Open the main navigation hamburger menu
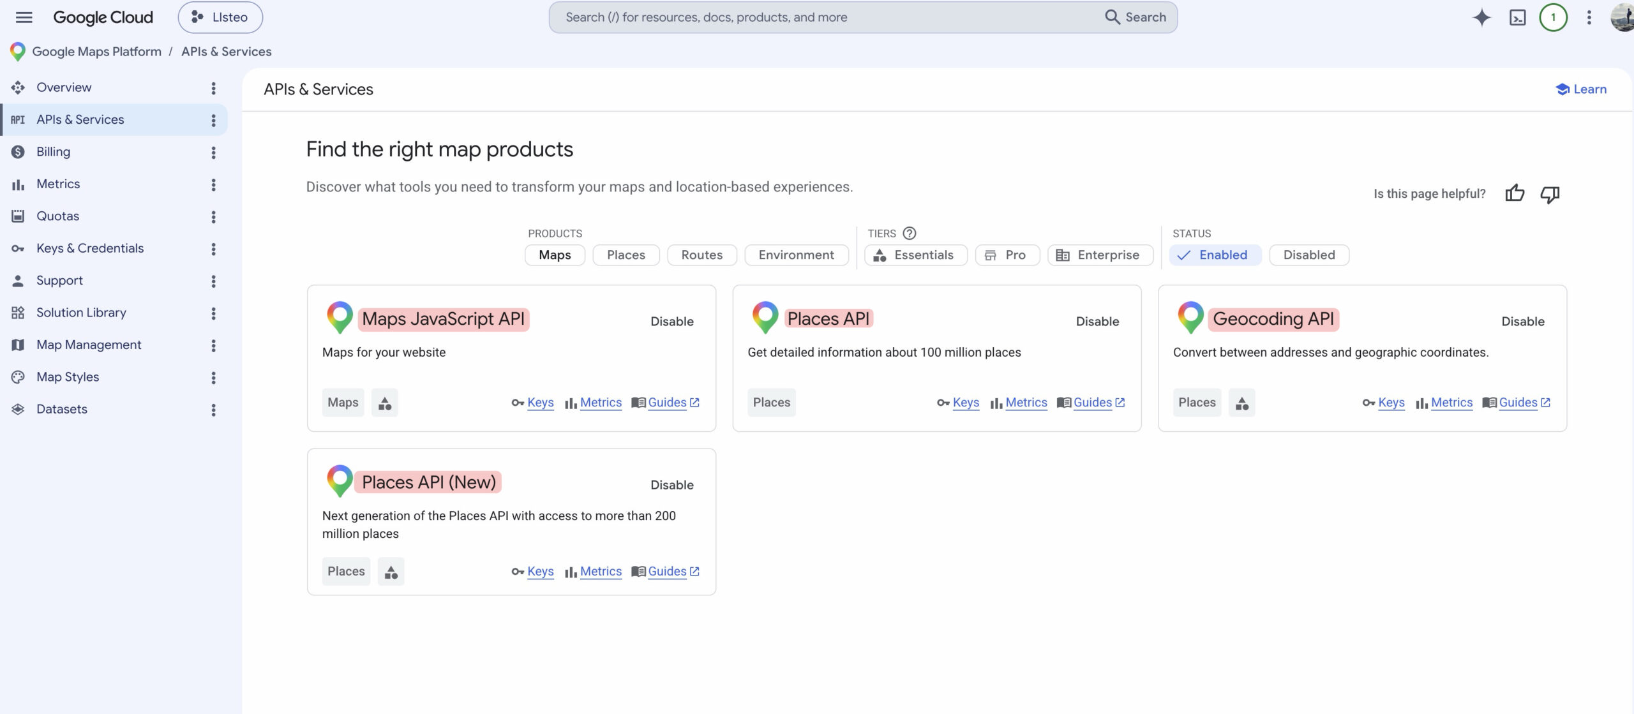This screenshot has width=1634, height=714. [24, 17]
